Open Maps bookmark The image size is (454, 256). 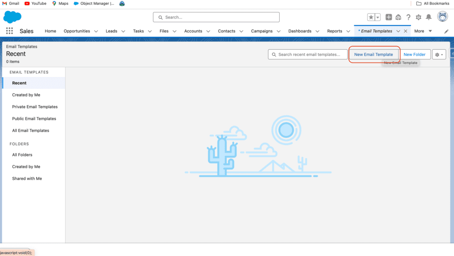pyautogui.click(x=60, y=4)
